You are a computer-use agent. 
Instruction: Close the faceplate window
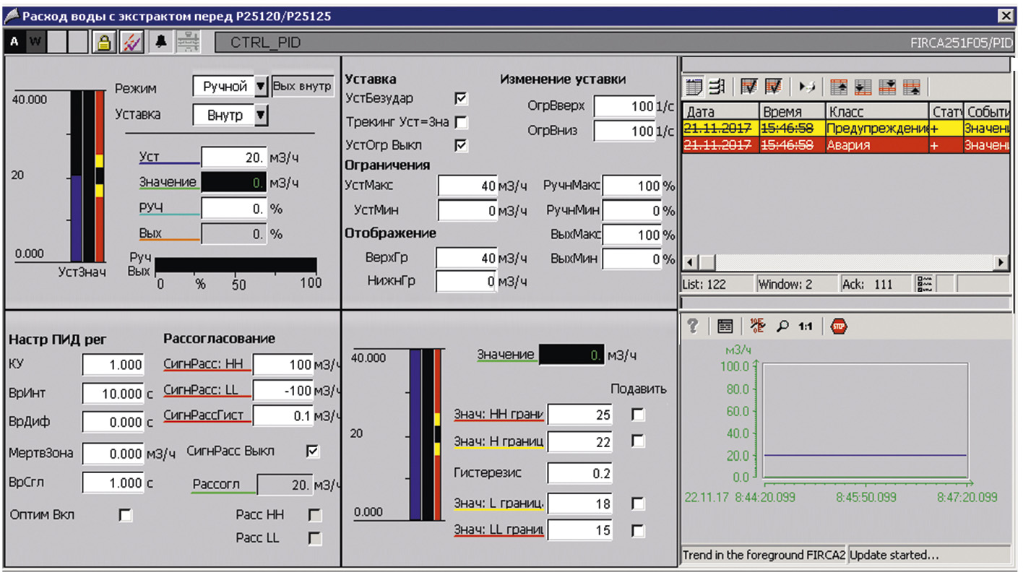[1005, 15]
